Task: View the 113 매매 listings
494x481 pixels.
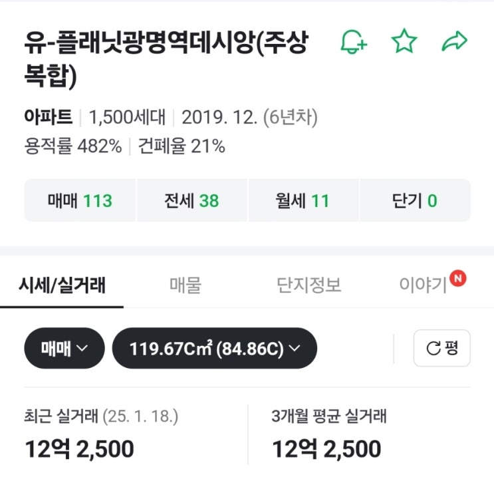Action: pos(80,200)
